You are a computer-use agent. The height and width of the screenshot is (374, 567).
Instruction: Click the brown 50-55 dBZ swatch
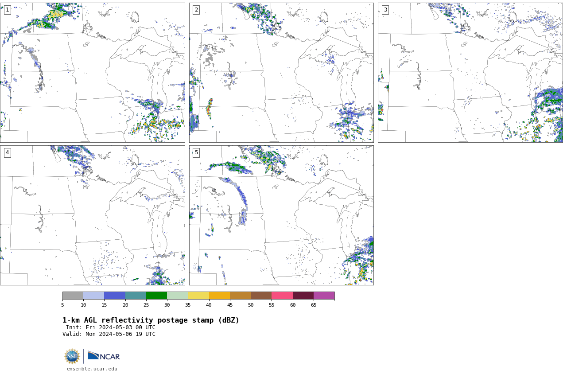click(261, 296)
